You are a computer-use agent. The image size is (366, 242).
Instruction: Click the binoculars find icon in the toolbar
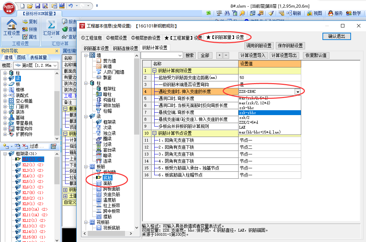227,13
